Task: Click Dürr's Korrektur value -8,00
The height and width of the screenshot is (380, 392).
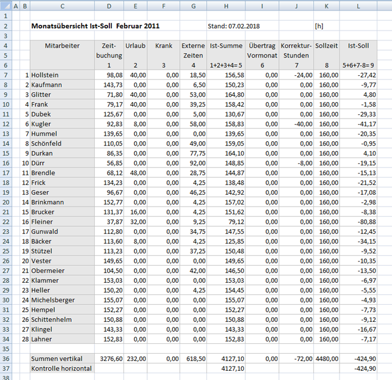Action: coord(296,163)
